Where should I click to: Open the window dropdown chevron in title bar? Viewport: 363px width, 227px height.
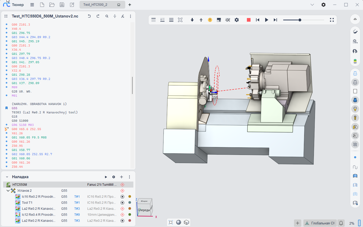pyautogui.click(x=312, y=5)
